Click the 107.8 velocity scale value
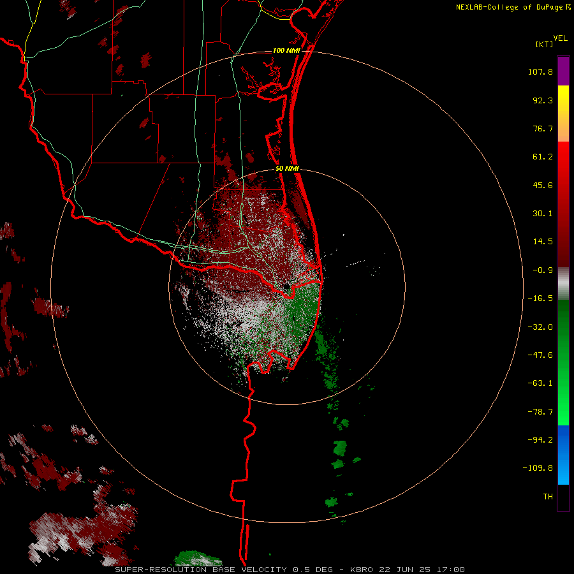The height and width of the screenshot is (574, 574). (540, 71)
